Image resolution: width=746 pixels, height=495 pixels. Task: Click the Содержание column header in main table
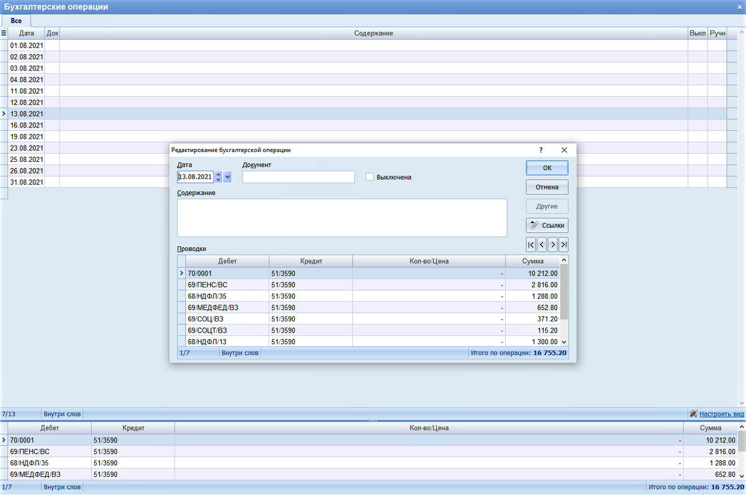(374, 33)
